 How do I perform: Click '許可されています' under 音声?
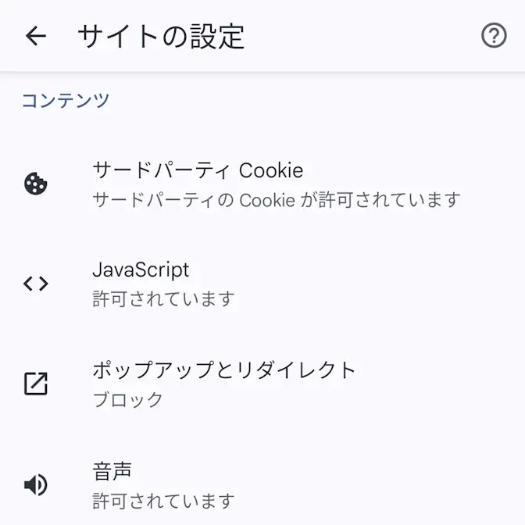click(163, 500)
